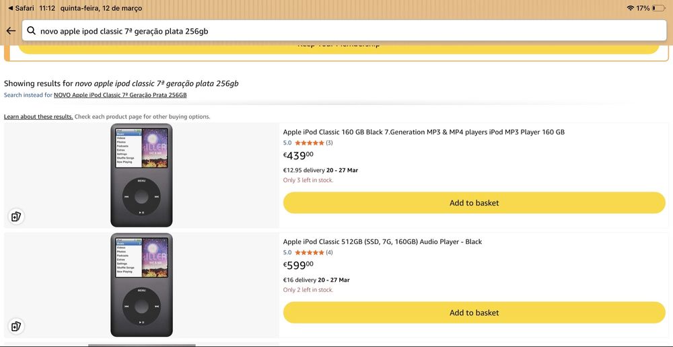Return to Safari via the status bar shortcut

coord(20,8)
